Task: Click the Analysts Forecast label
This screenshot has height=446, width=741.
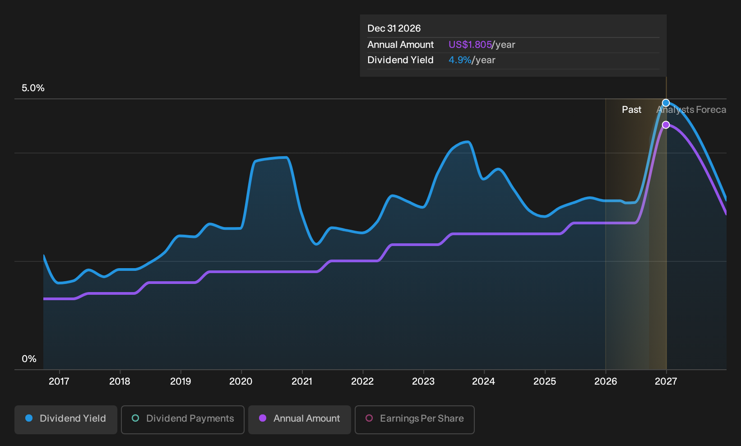Action: pos(691,110)
